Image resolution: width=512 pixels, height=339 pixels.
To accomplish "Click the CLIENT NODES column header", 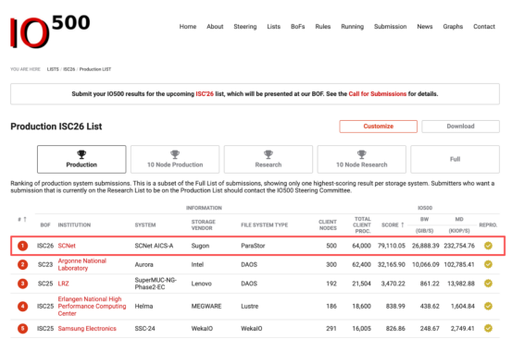I will coord(328,225).
